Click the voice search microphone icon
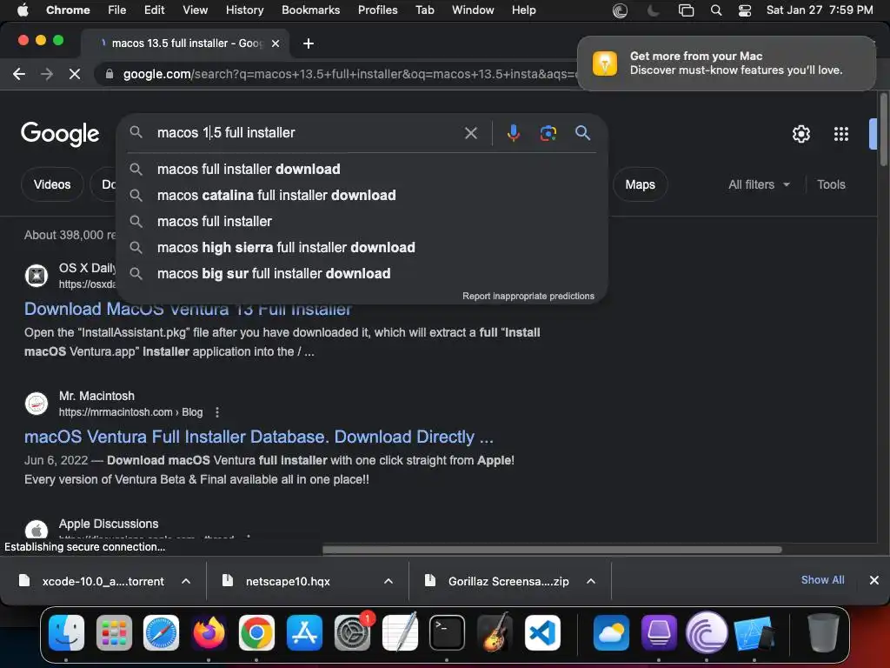Viewport: 890px width, 668px height. pyautogui.click(x=513, y=133)
